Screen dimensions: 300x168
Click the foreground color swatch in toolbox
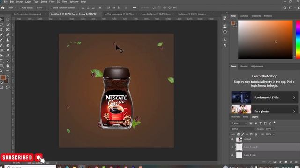point(3,77)
